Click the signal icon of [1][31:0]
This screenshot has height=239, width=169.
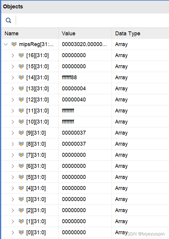[x=21, y=221]
